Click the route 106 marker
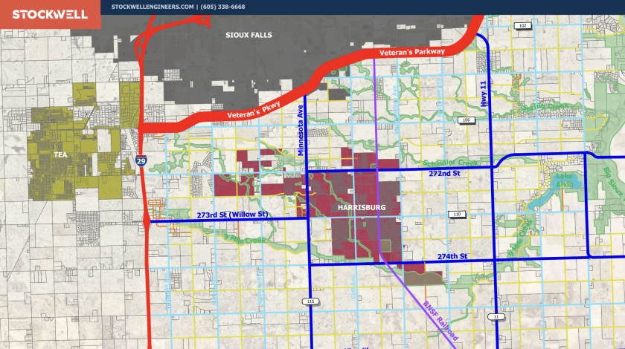The height and width of the screenshot is (349, 625). click(466, 120)
